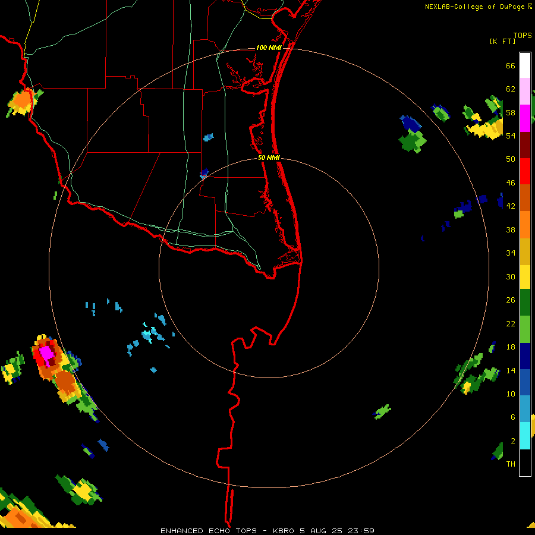535x535 pixels.
Task: Pick the bright red swatch in legend
Action: (525, 171)
